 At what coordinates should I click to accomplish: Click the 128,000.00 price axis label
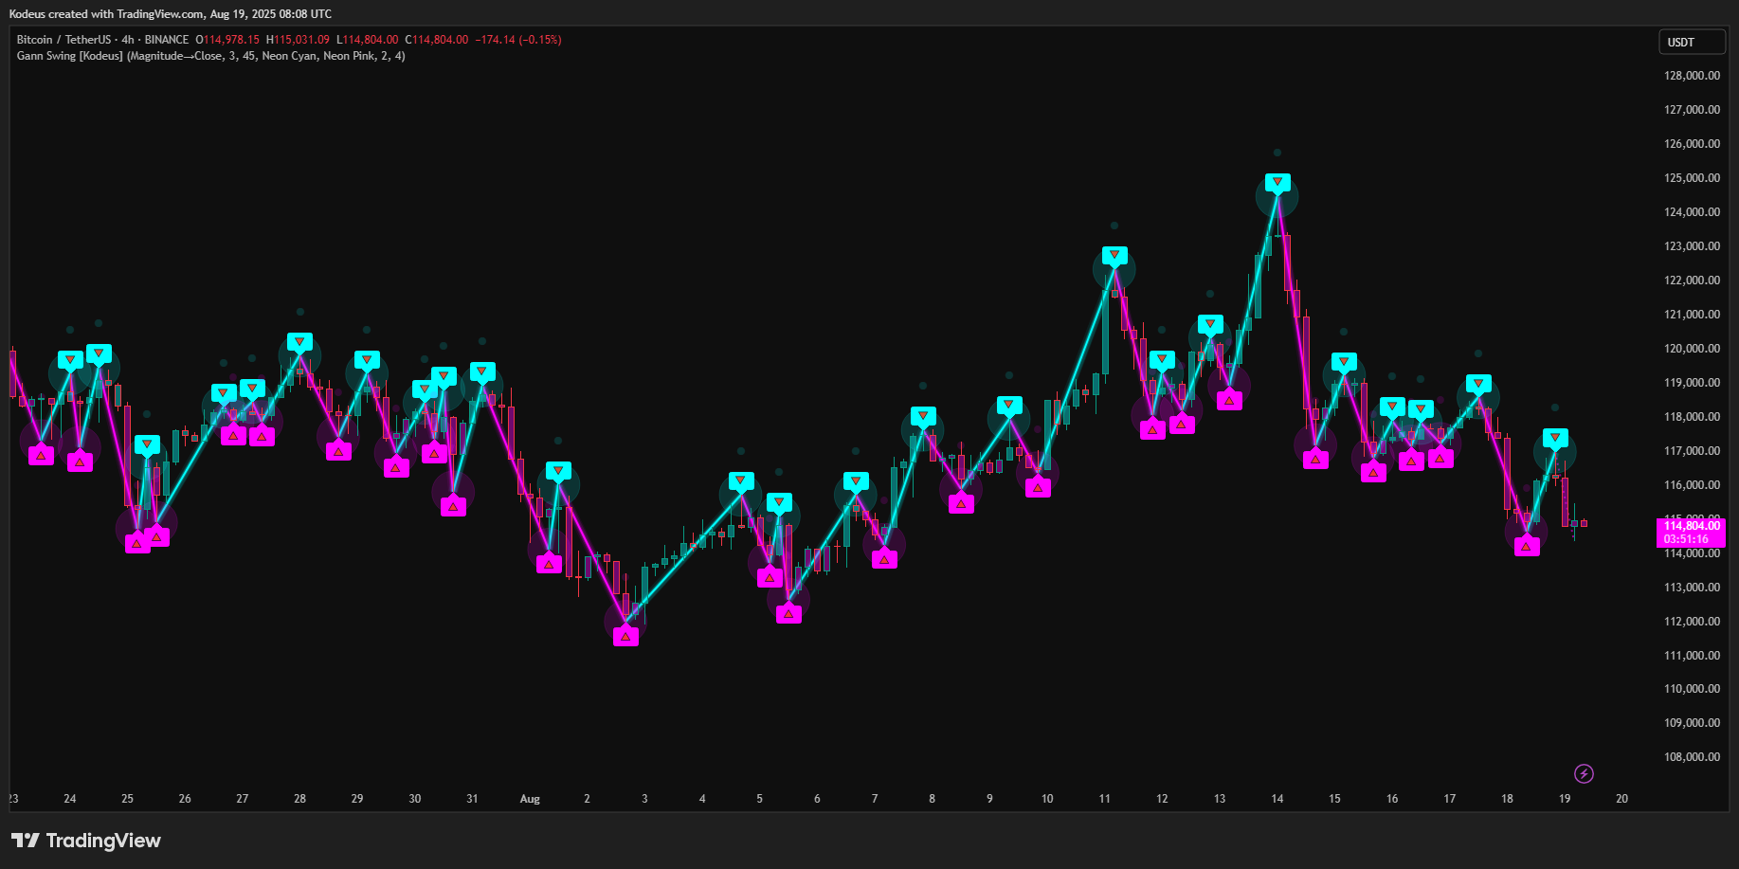pyautogui.click(x=1693, y=76)
